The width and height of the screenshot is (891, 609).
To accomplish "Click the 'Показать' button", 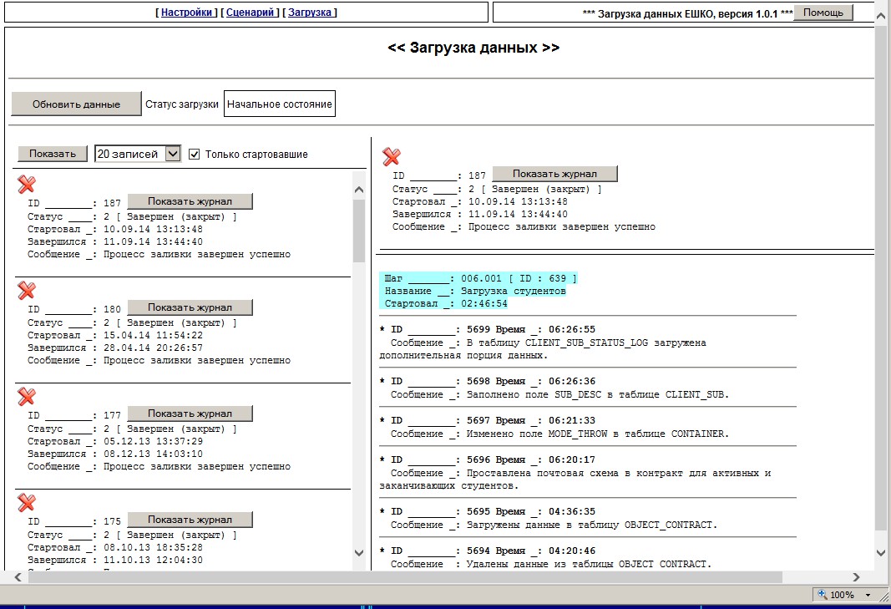I will coord(52,154).
